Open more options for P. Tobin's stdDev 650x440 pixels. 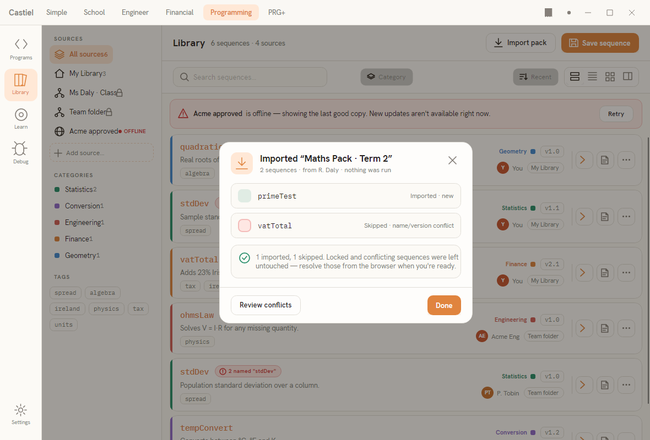(626, 385)
